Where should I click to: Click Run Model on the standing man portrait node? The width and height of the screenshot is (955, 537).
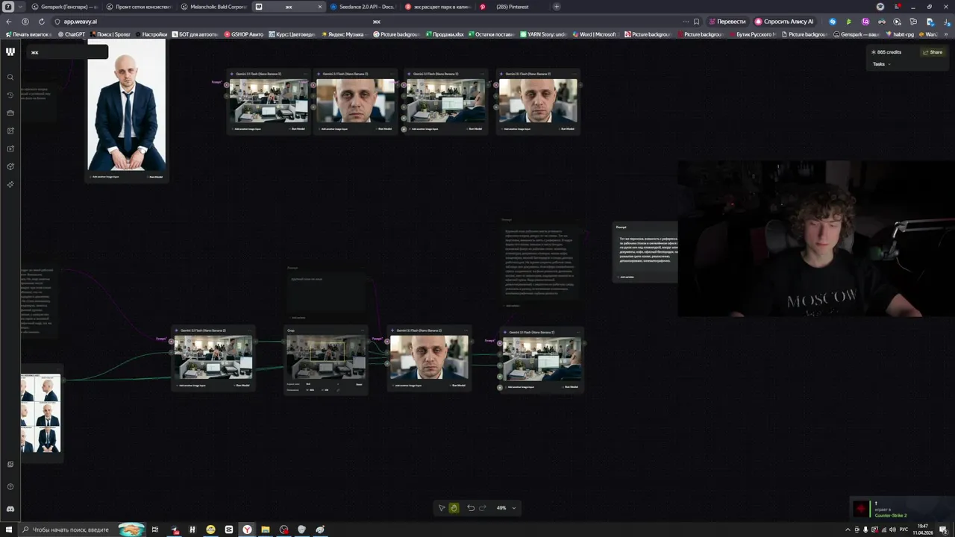coord(155,177)
